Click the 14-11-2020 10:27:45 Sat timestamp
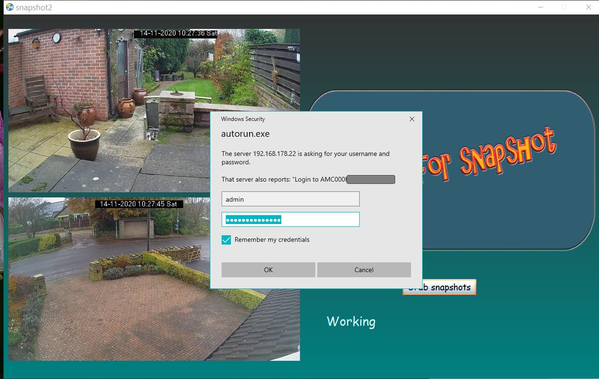599x379 pixels. pyautogui.click(x=139, y=204)
